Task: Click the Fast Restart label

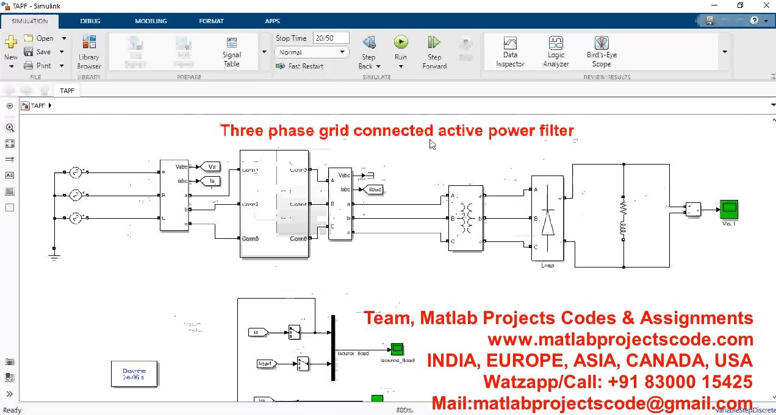Action: pos(306,66)
